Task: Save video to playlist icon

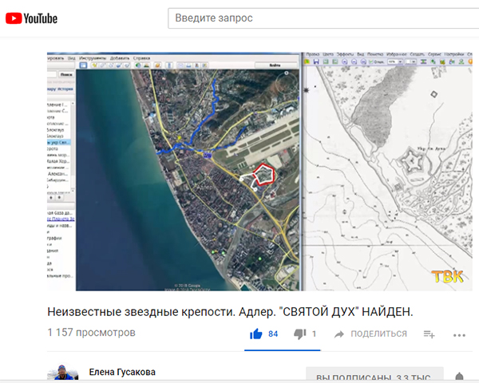Action: click(429, 334)
